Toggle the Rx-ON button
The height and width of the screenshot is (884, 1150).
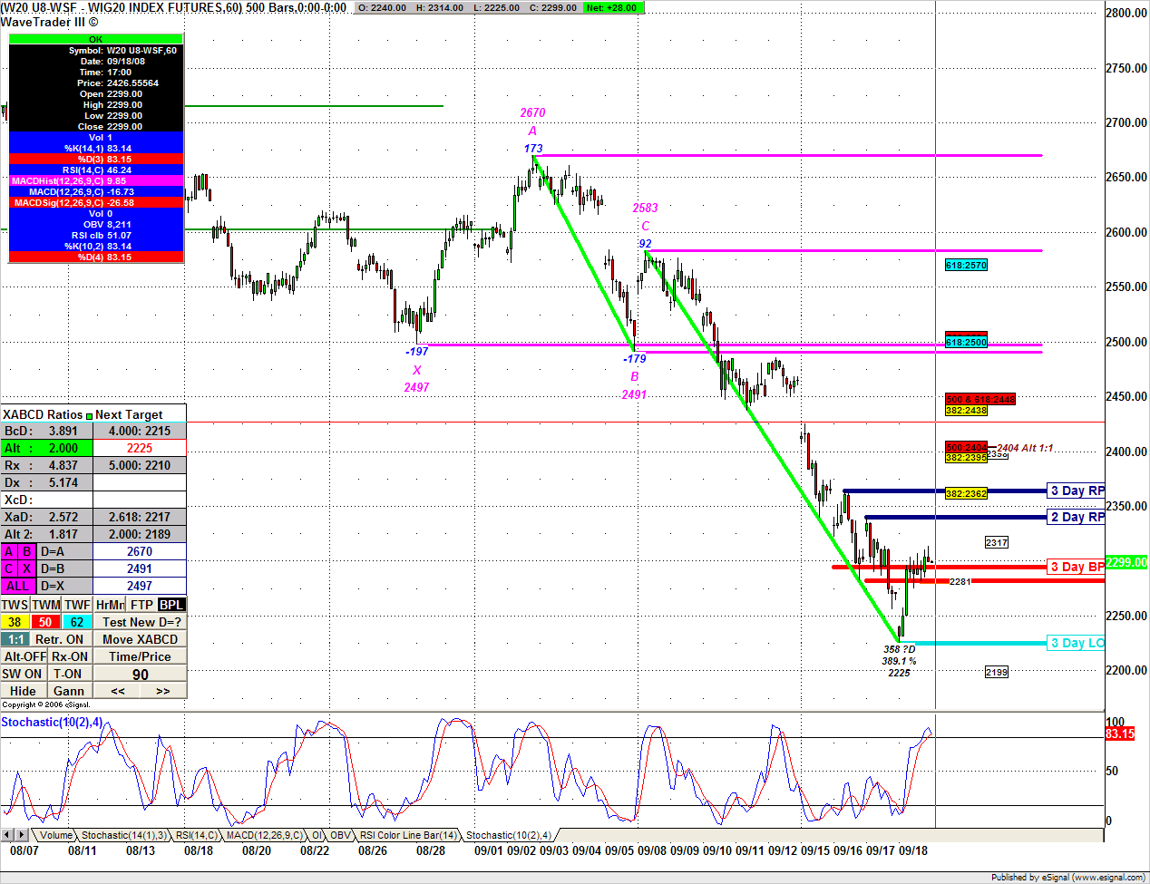[70, 656]
